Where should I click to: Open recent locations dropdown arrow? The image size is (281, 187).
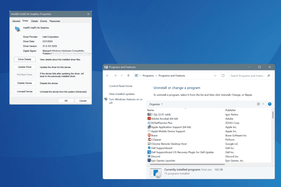pos(122,76)
